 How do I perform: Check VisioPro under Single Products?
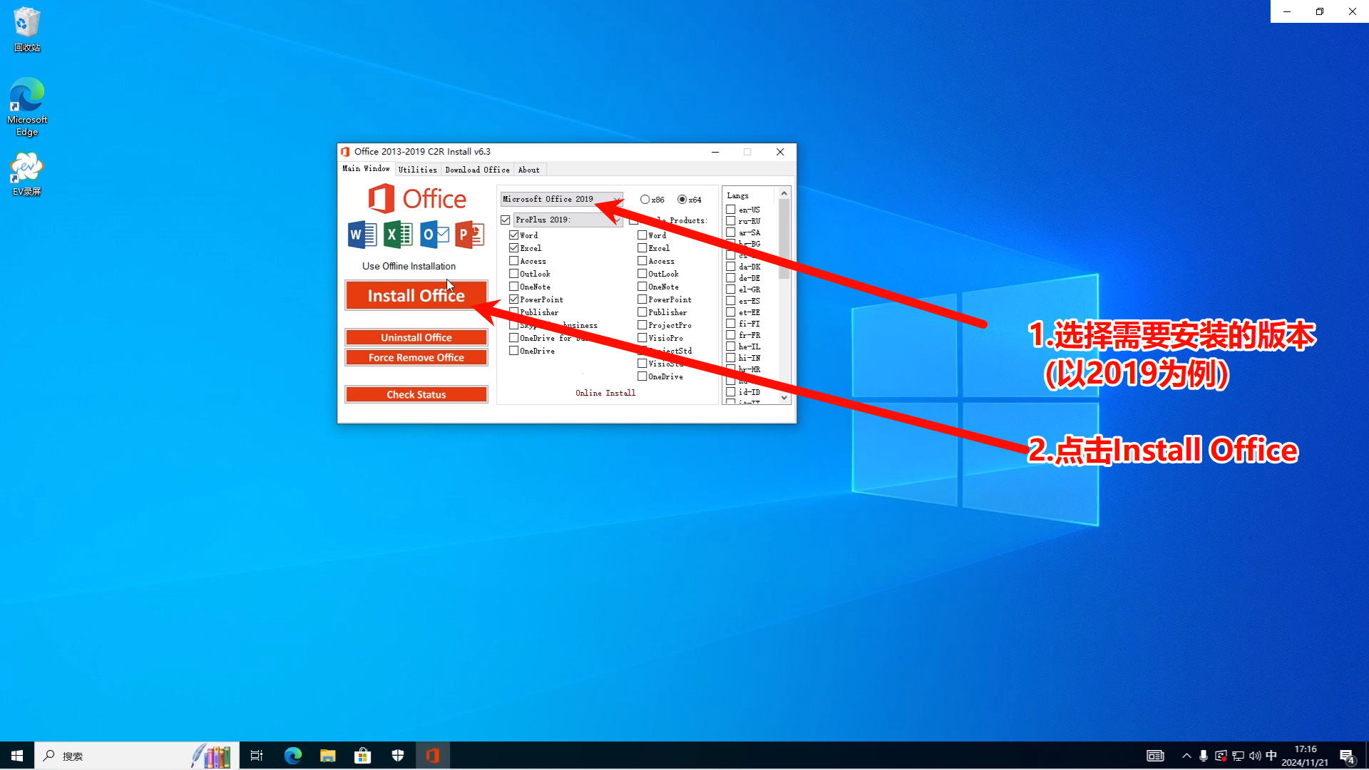pos(642,338)
